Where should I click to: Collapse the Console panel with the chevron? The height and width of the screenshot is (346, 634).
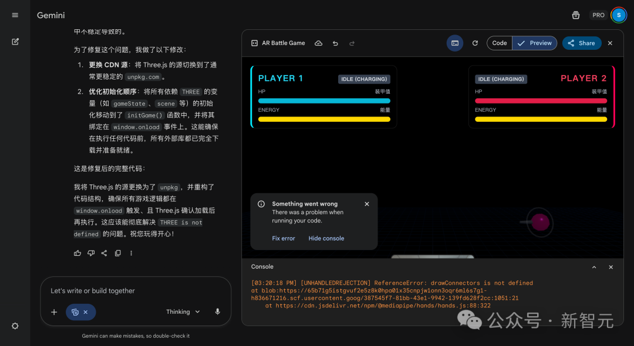[x=593, y=266]
